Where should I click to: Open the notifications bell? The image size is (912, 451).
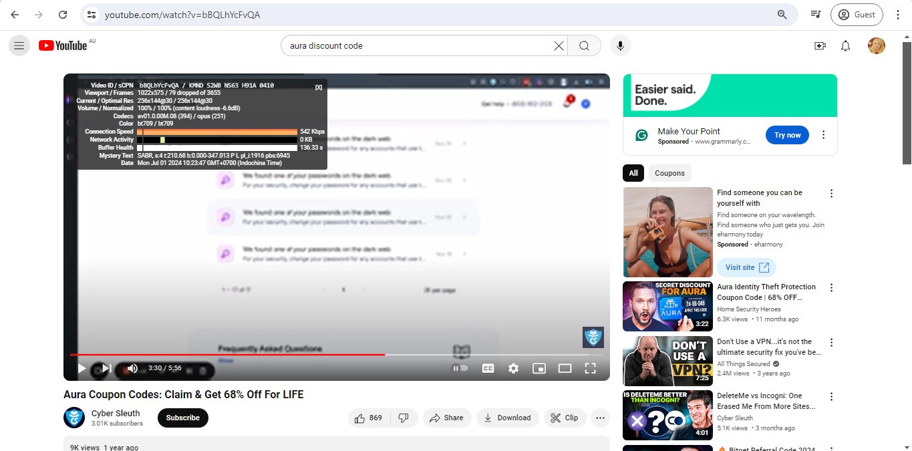point(846,45)
